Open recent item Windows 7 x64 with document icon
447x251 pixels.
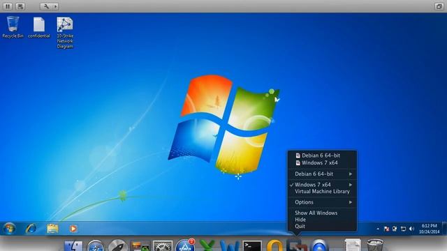pyautogui.click(x=316, y=162)
